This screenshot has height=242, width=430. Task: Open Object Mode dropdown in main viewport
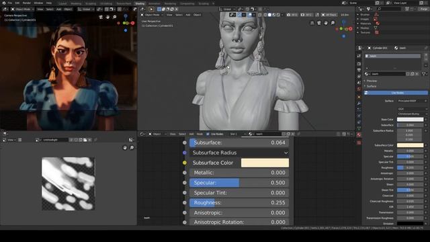pos(152,15)
